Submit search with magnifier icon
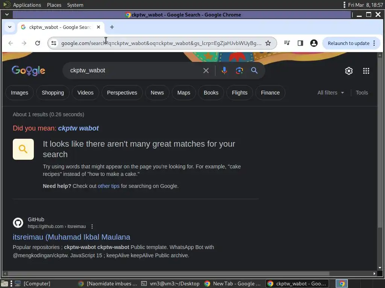The width and height of the screenshot is (385, 288). click(x=255, y=70)
